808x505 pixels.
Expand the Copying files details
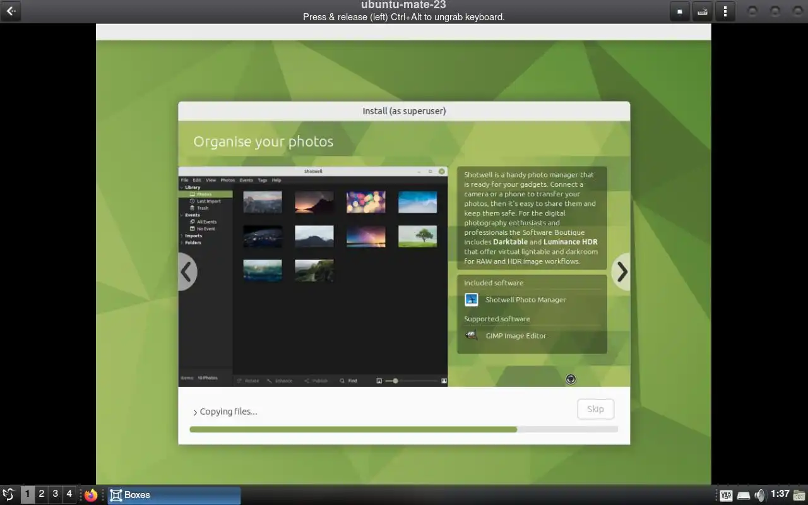(x=195, y=412)
